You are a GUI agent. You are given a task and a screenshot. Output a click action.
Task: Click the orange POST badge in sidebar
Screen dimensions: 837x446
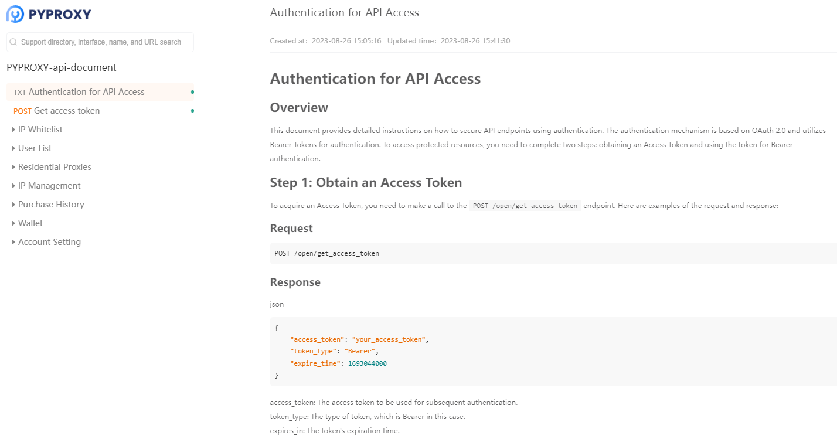22,111
